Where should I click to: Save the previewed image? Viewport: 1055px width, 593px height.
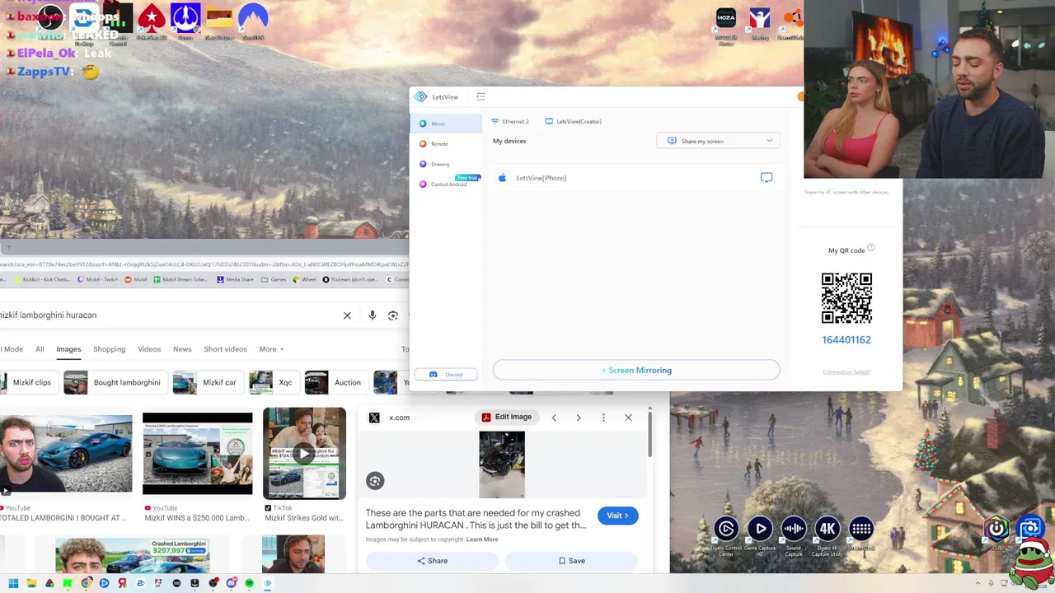point(571,561)
